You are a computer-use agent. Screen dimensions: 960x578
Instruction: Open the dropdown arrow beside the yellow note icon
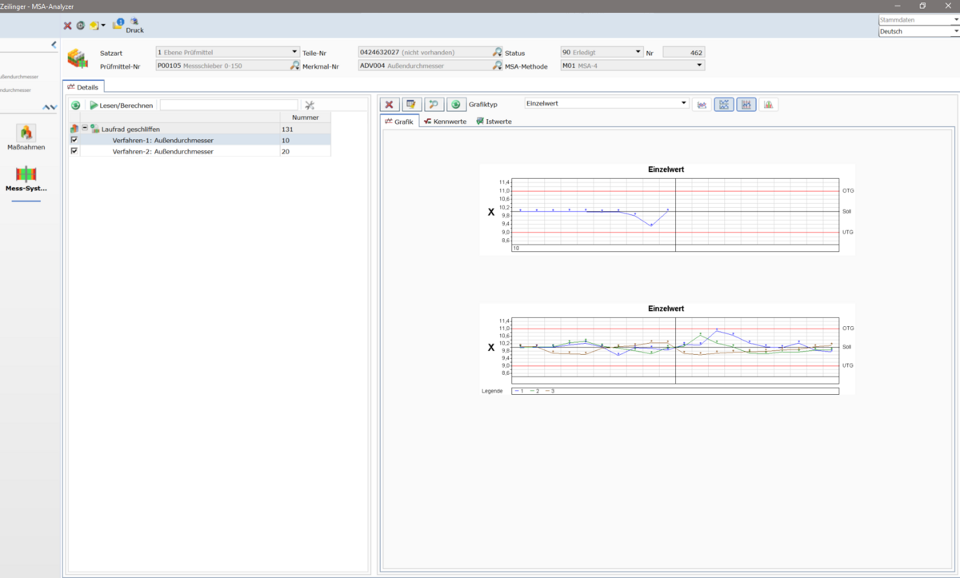coord(103,26)
